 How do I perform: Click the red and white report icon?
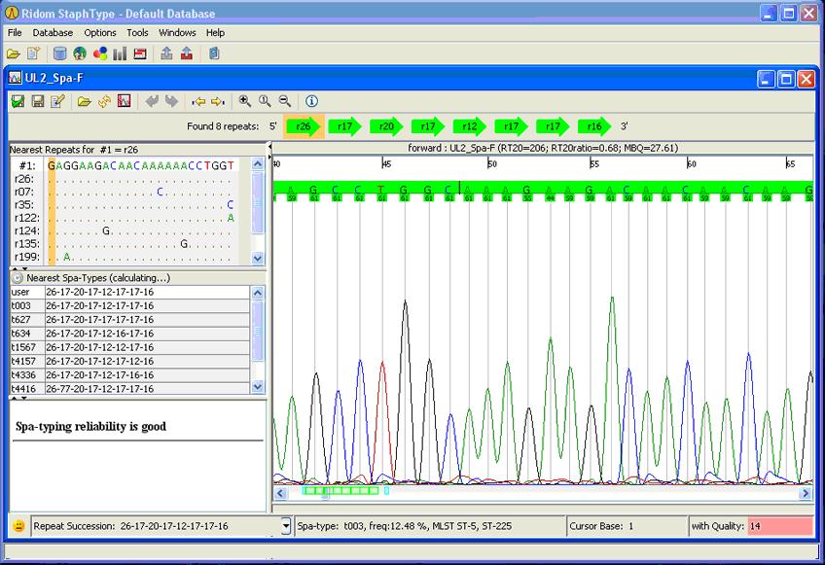coord(140,53)
